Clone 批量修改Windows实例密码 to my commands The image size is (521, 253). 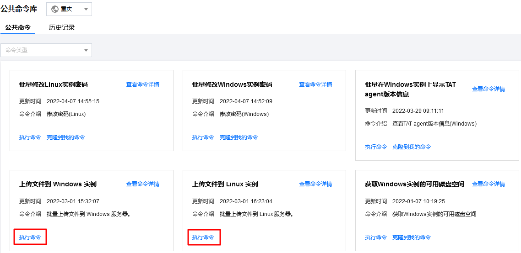point(239,137)
